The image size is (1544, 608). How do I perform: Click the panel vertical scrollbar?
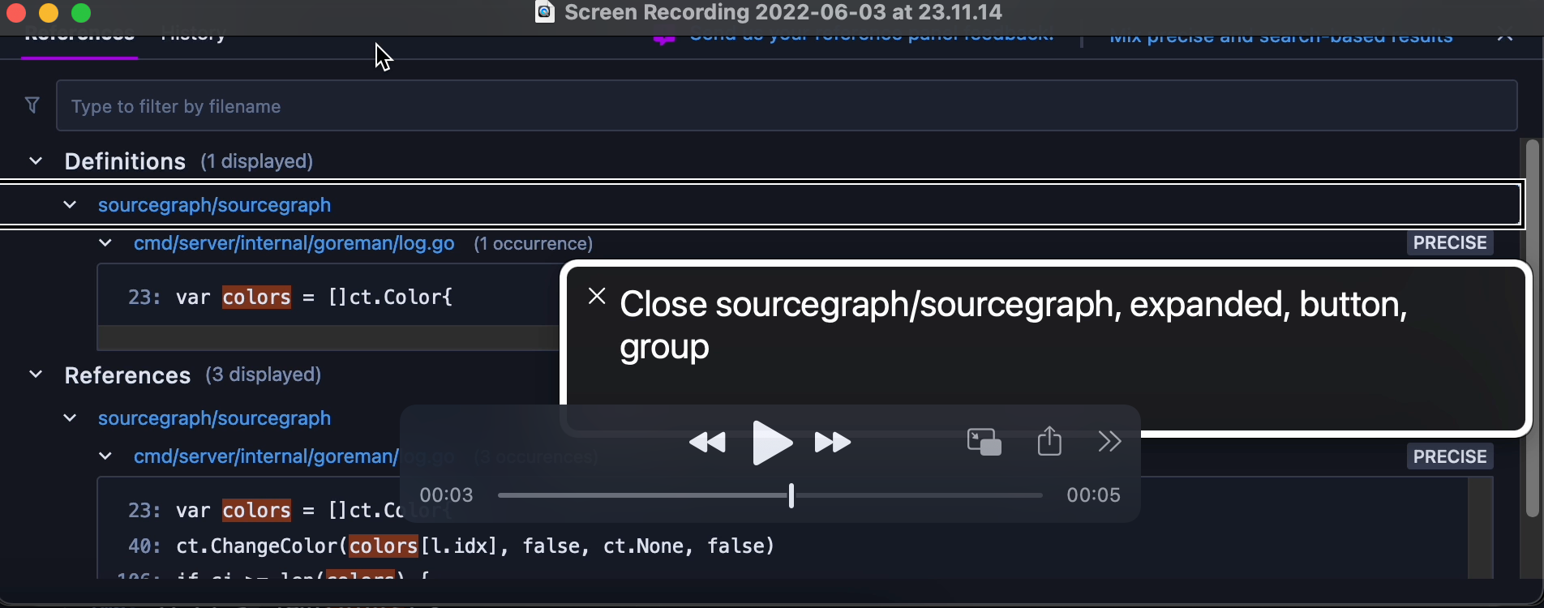1532,328
